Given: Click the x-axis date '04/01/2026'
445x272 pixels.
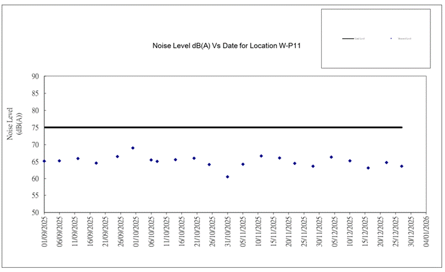Looking at the screenshot, I should click(x=427, y=231).
